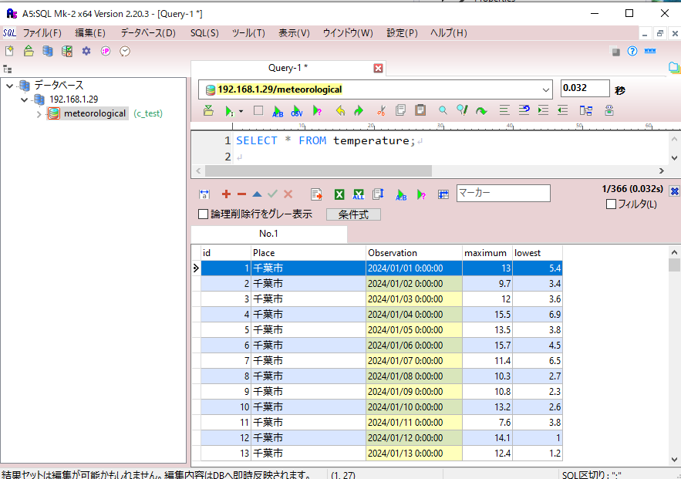Open the ツール(T) menu
This screenshot has height=479, width=681.
[x=248, y=33]
